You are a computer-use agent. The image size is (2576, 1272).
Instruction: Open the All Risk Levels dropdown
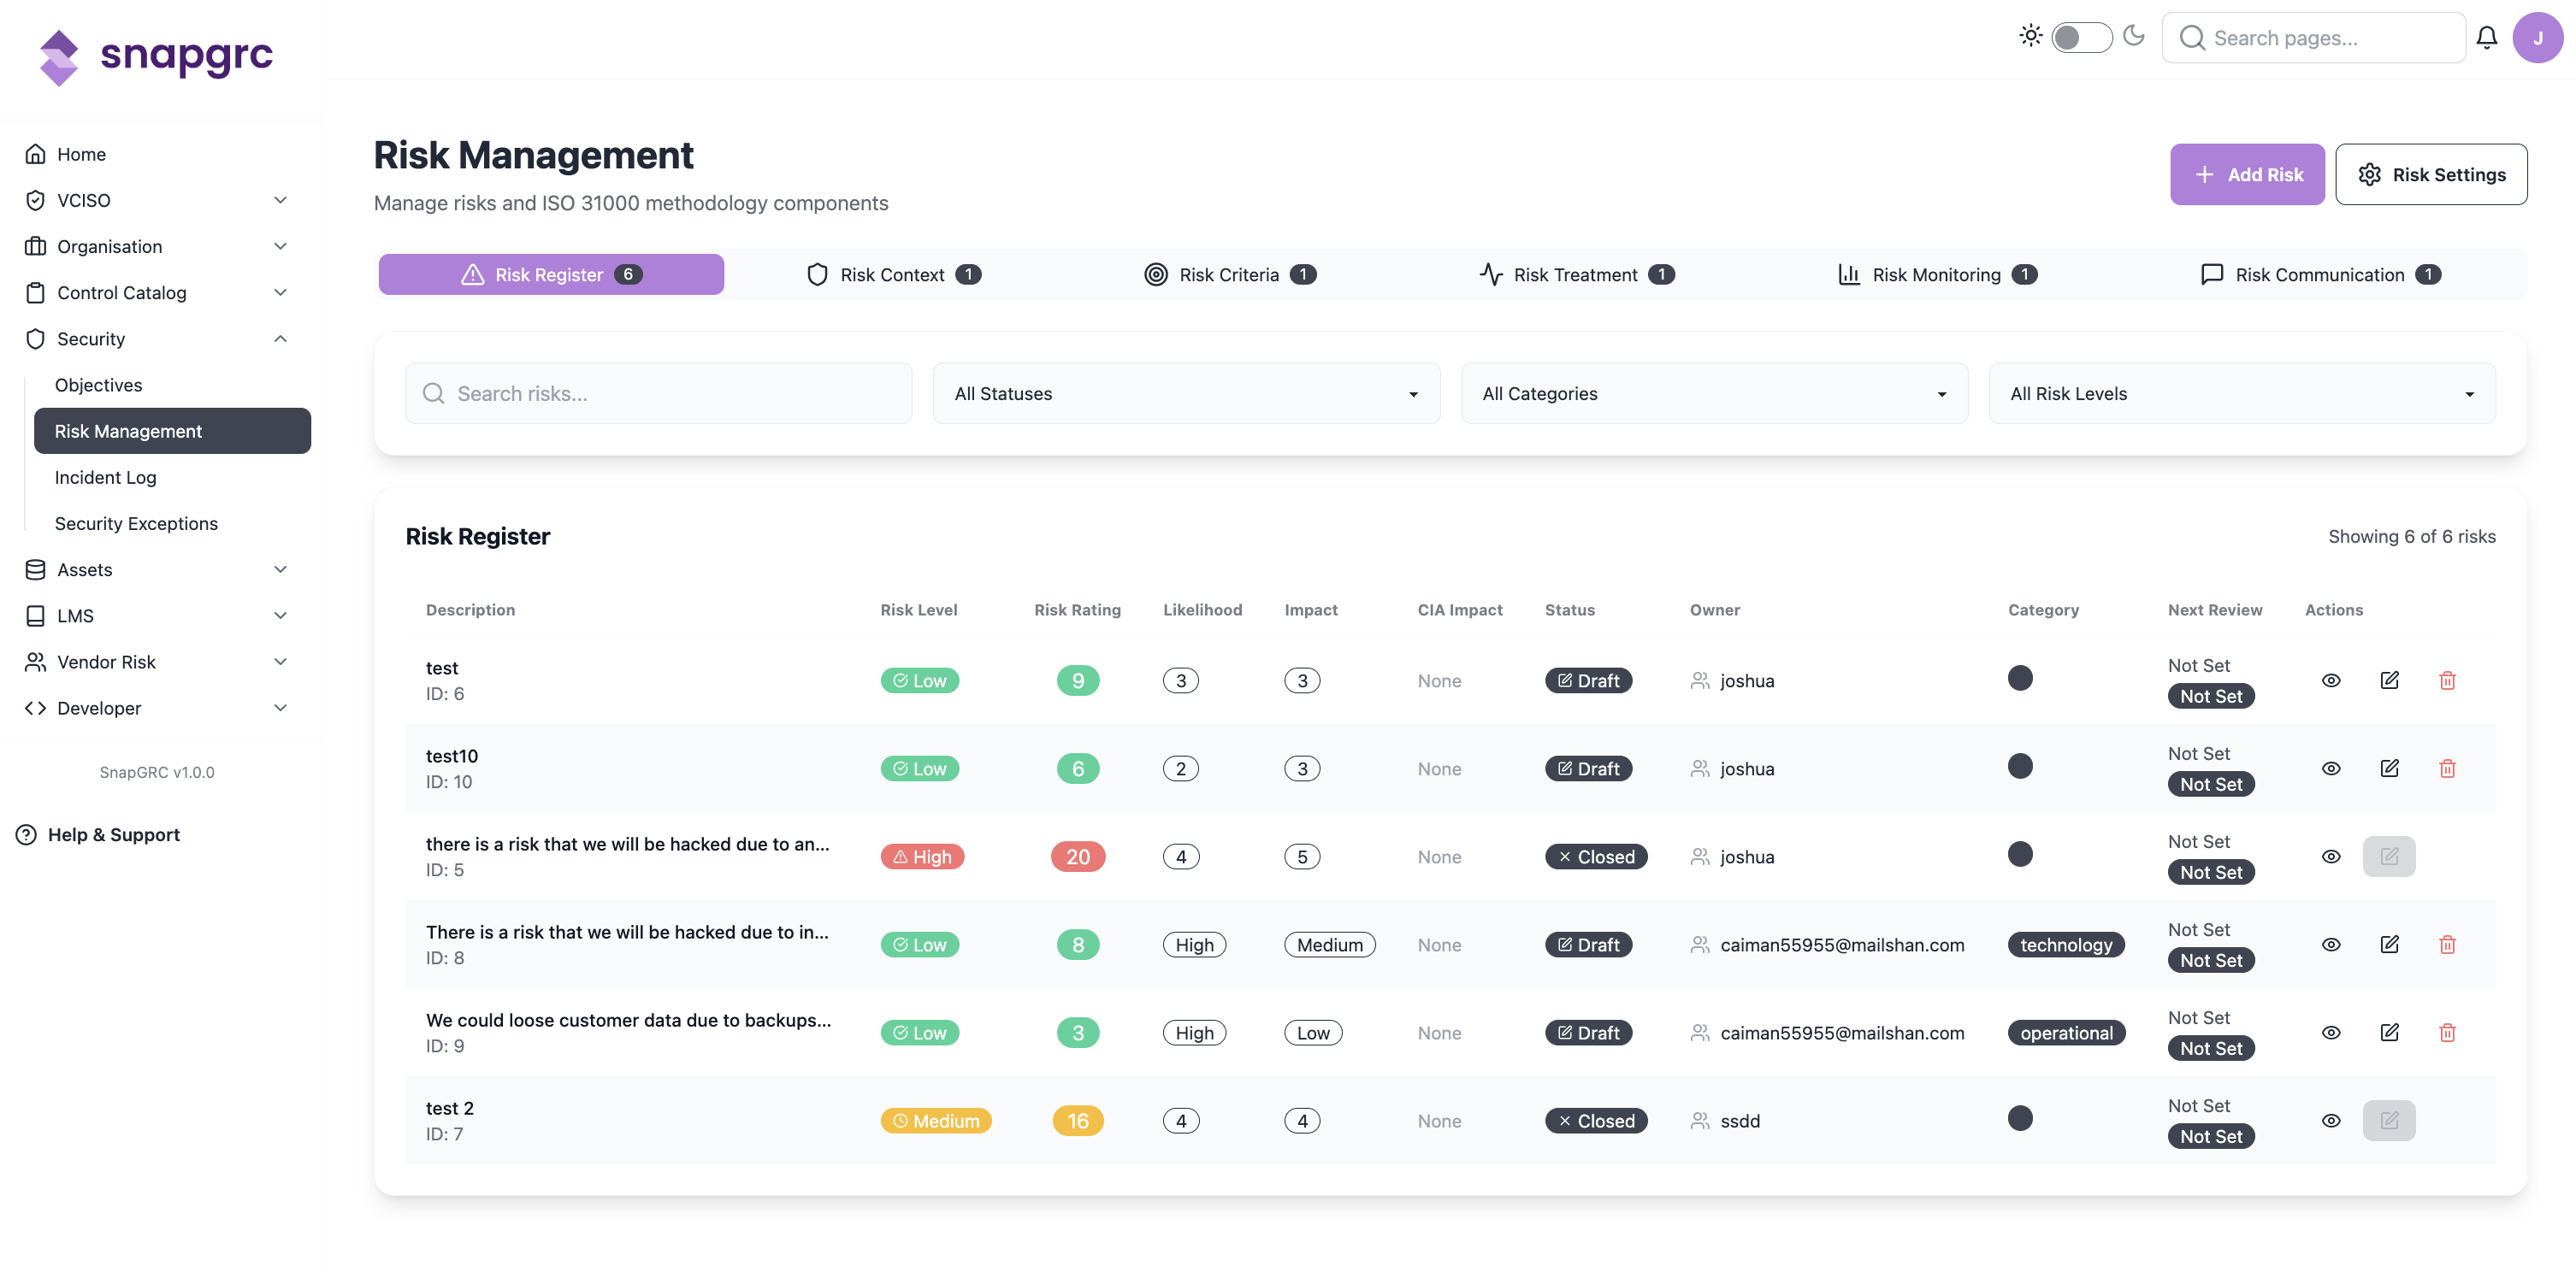tap(2241, 392)
